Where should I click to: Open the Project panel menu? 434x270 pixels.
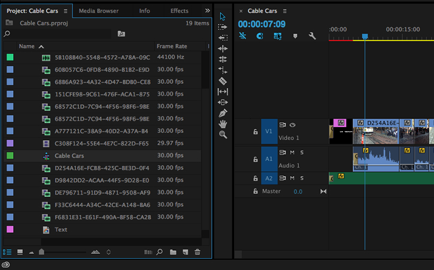point(66,11)
